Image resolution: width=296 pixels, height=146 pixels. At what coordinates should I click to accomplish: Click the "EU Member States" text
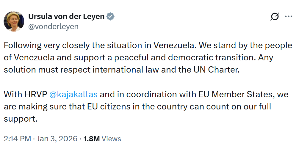click(x=237, y=94)
